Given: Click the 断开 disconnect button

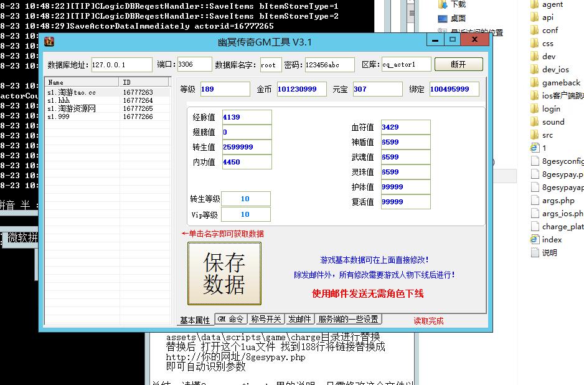Looking at the screenshot, I should [x=458, y=64].
